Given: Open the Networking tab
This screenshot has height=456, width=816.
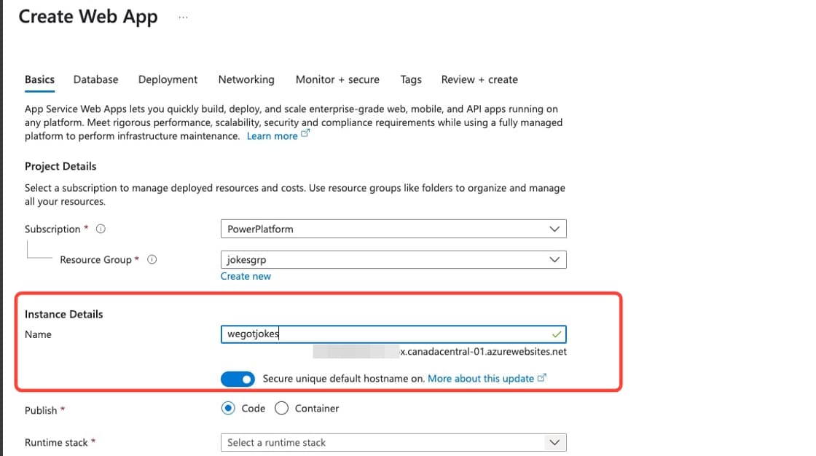Looking at the screenshot, I should point(246,79).
